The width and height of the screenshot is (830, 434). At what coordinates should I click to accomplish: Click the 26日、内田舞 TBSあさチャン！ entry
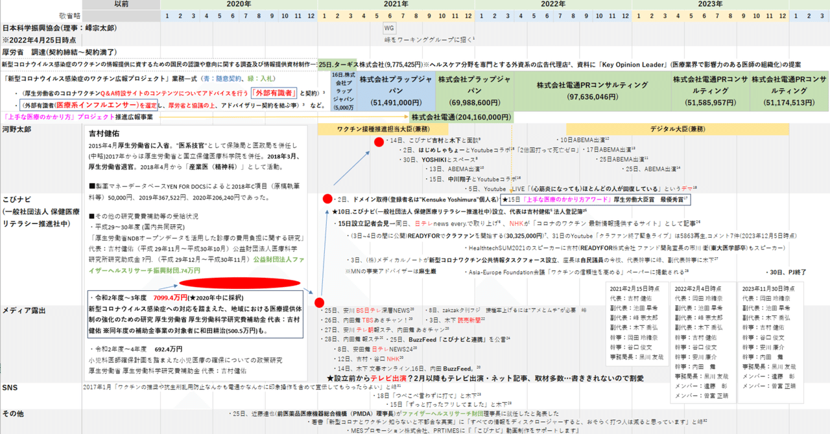click(x=366, y=320)
